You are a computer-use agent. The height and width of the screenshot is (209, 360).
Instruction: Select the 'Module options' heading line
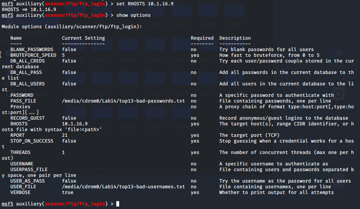(x=72, y=27)
